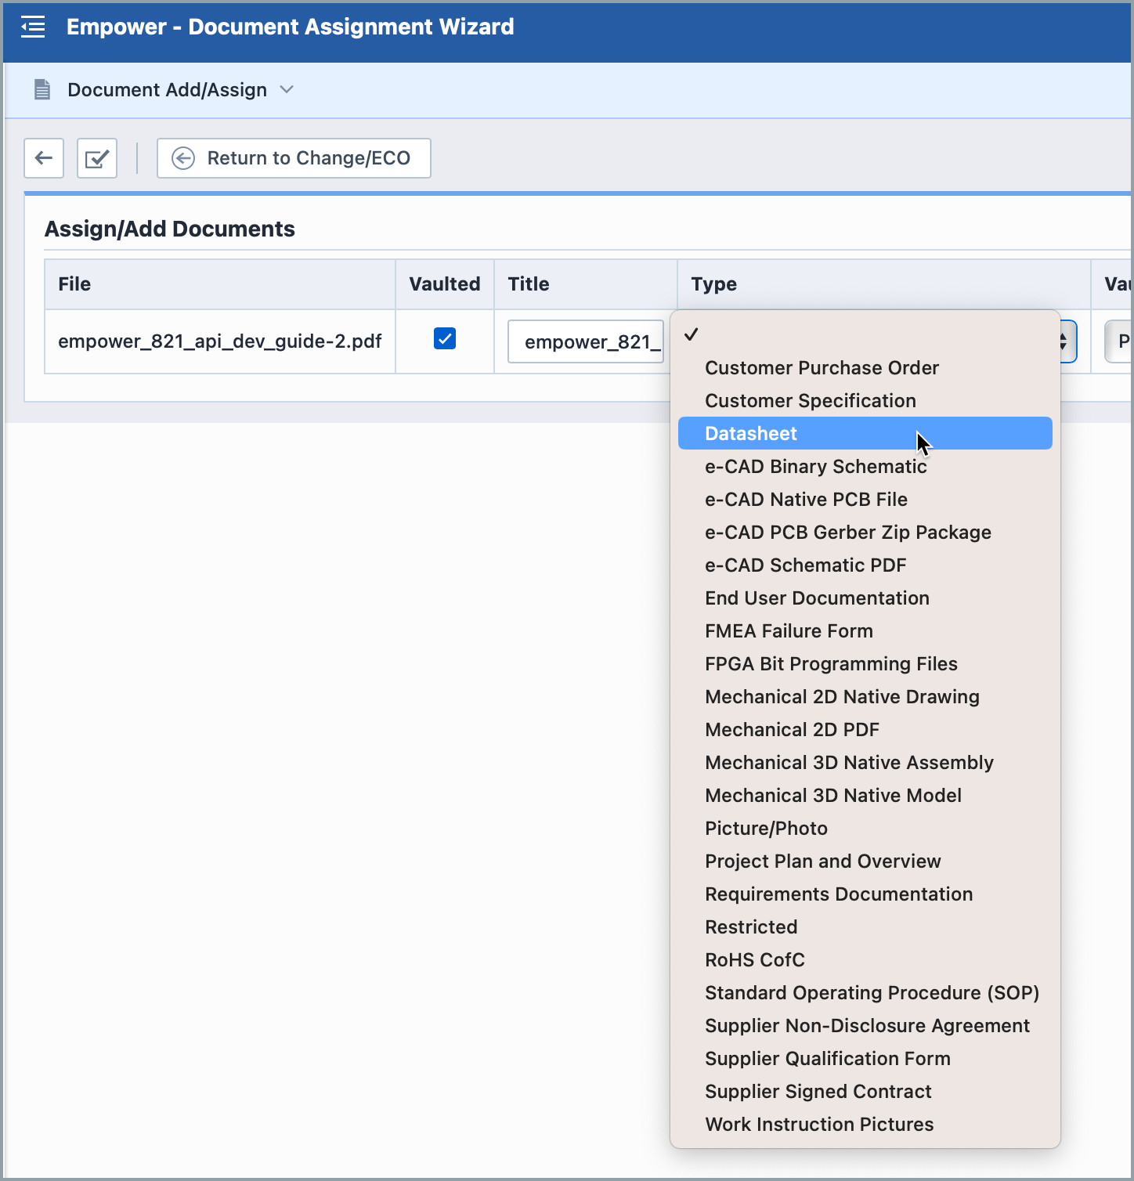
Task: Open the sidebar navigation hamburger icon
Action: (33, 26)
